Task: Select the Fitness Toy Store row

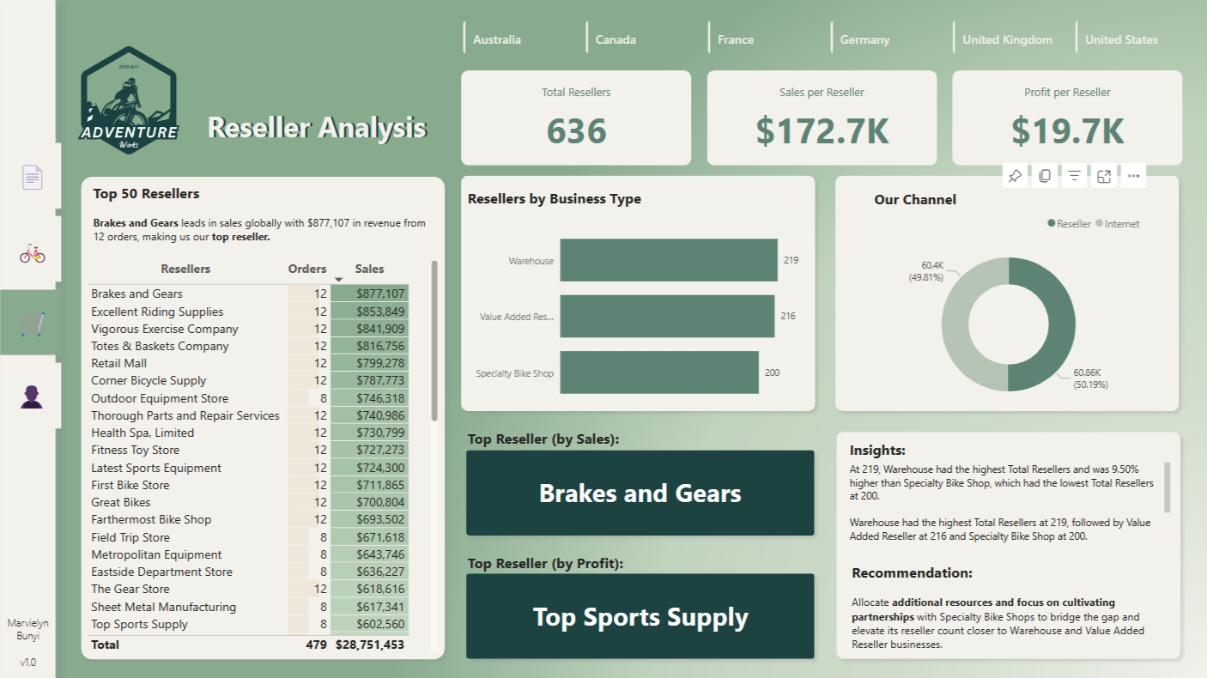Action: tap(249, 450)
